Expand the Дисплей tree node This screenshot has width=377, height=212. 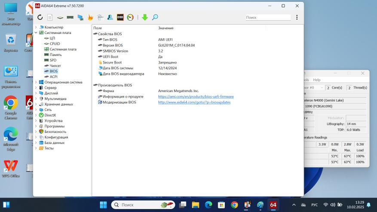click(36, 93)
